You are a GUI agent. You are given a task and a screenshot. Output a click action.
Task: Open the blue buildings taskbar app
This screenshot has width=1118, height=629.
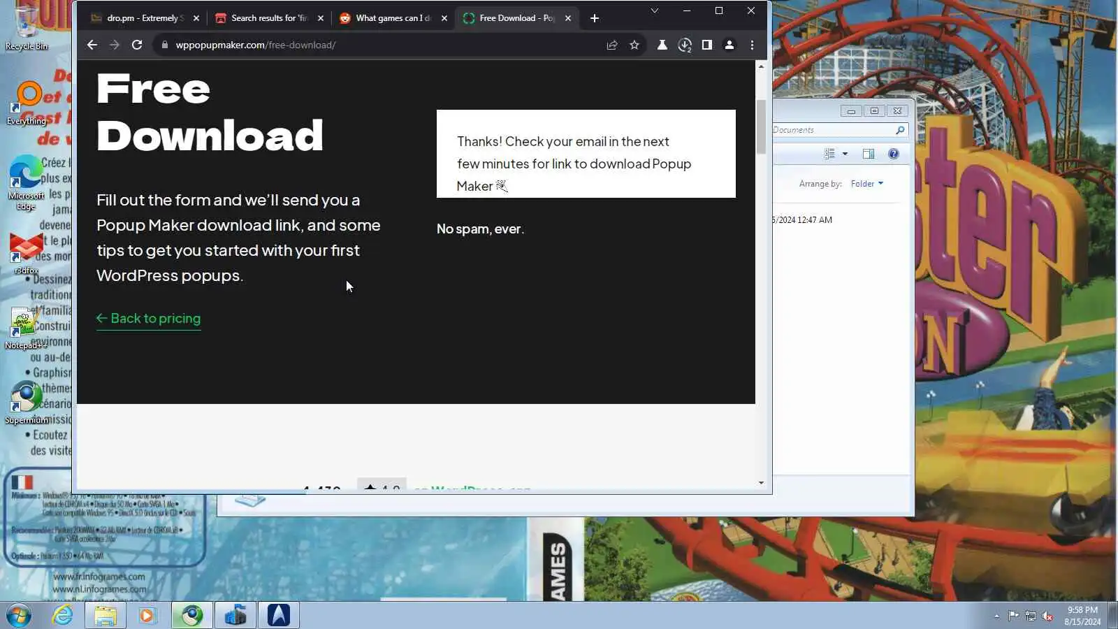[235, 616]
